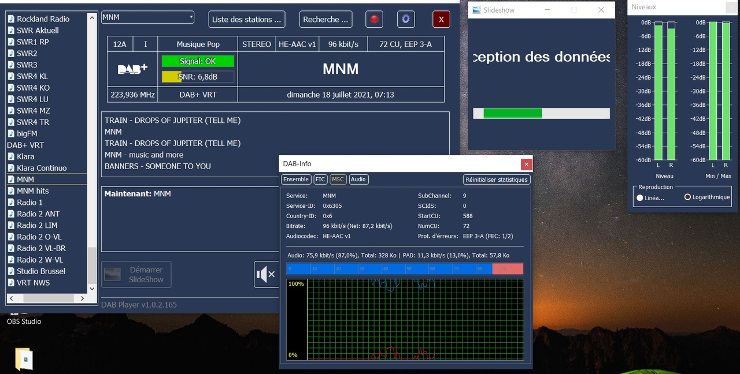Select SWR Aktuell station icon
The height and width of the screenshot is (374, 740).
(x=11, y=31)
